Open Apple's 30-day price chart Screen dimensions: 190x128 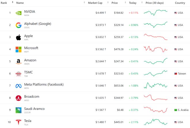155,37
